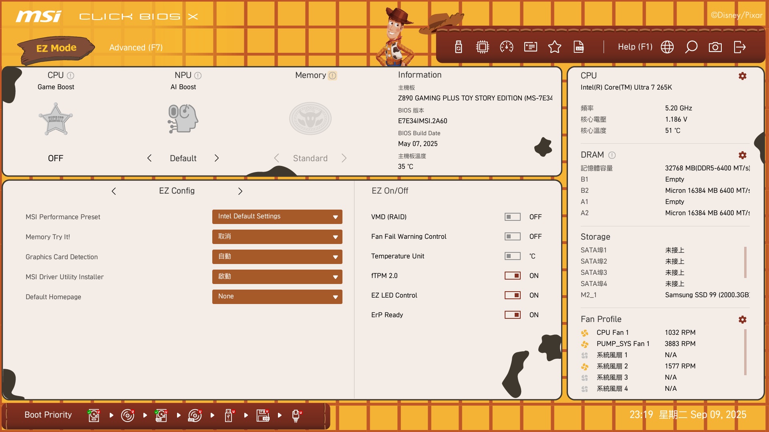Click the info icon beside the Memory heading
Image resolution: width=769 pixels, height=432 pixels.
click(332, 76)
